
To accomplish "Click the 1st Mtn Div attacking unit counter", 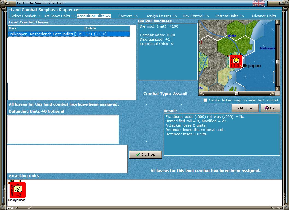I will coord(18,190).
